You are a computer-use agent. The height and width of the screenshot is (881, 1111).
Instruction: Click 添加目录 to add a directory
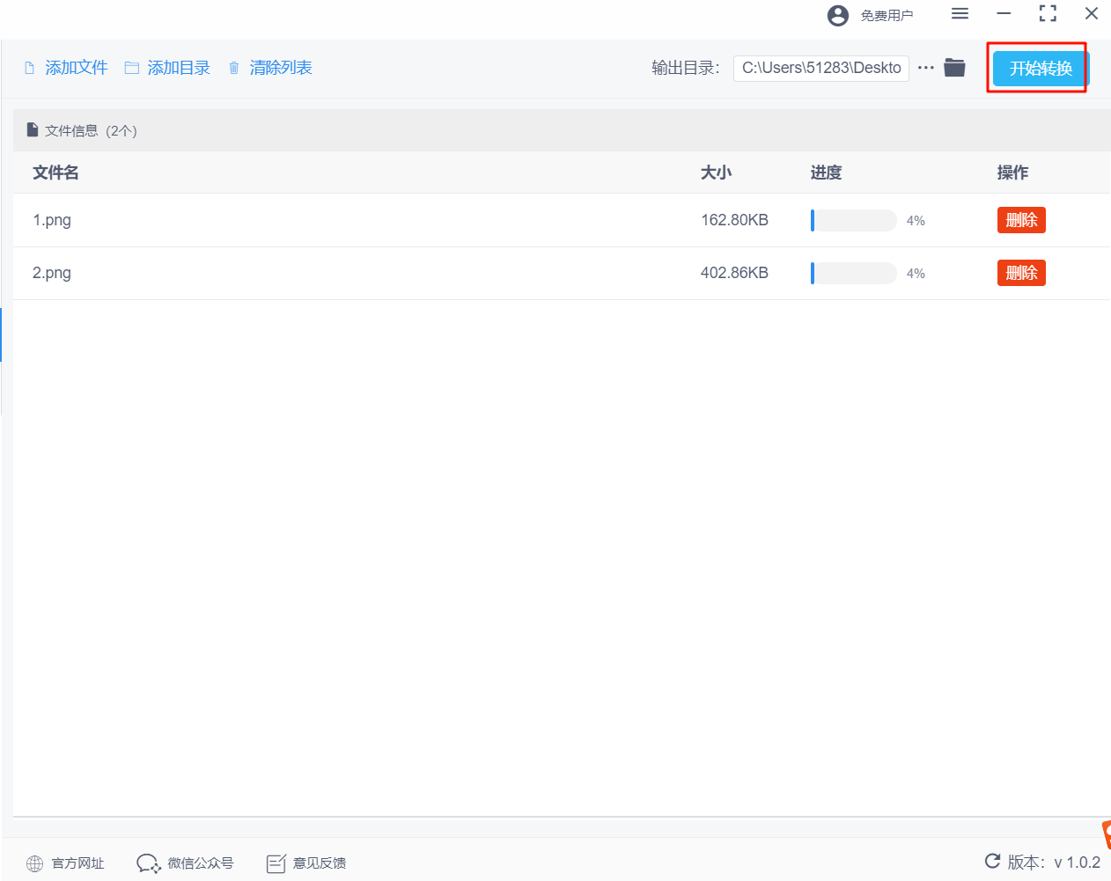(179, 68)
